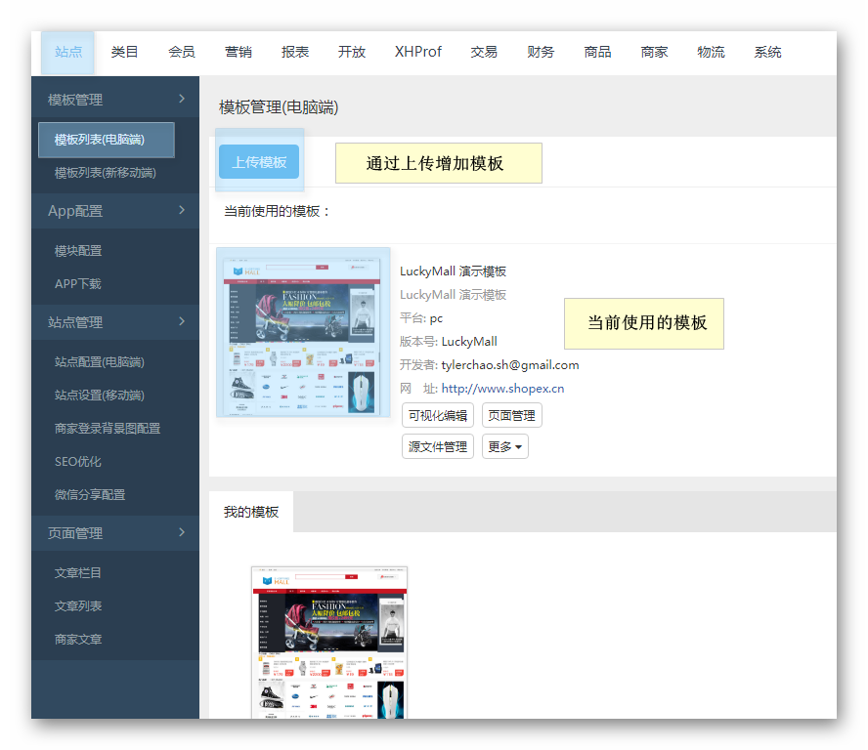The image size is (868, 750).
Task: Open the http://www.shopex.cn link
Action: pyautogui.click(x=502, y=389)
